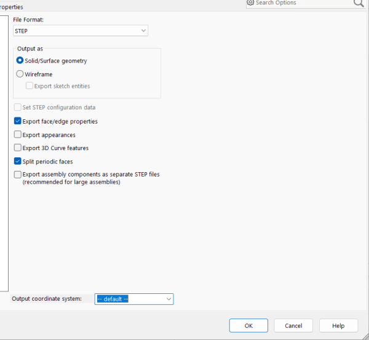The image size is (369, 340).
Task: Open the Output coordinate system dropdown
Action: pos(134,299)
